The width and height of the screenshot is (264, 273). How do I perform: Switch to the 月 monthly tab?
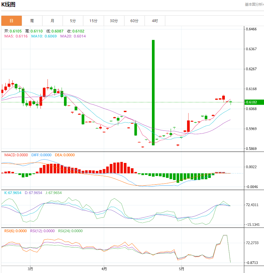(x=53, y=21)
